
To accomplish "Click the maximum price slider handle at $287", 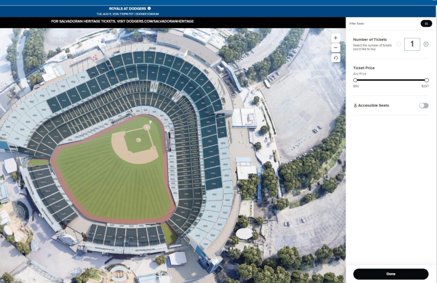I will [426, 80].
